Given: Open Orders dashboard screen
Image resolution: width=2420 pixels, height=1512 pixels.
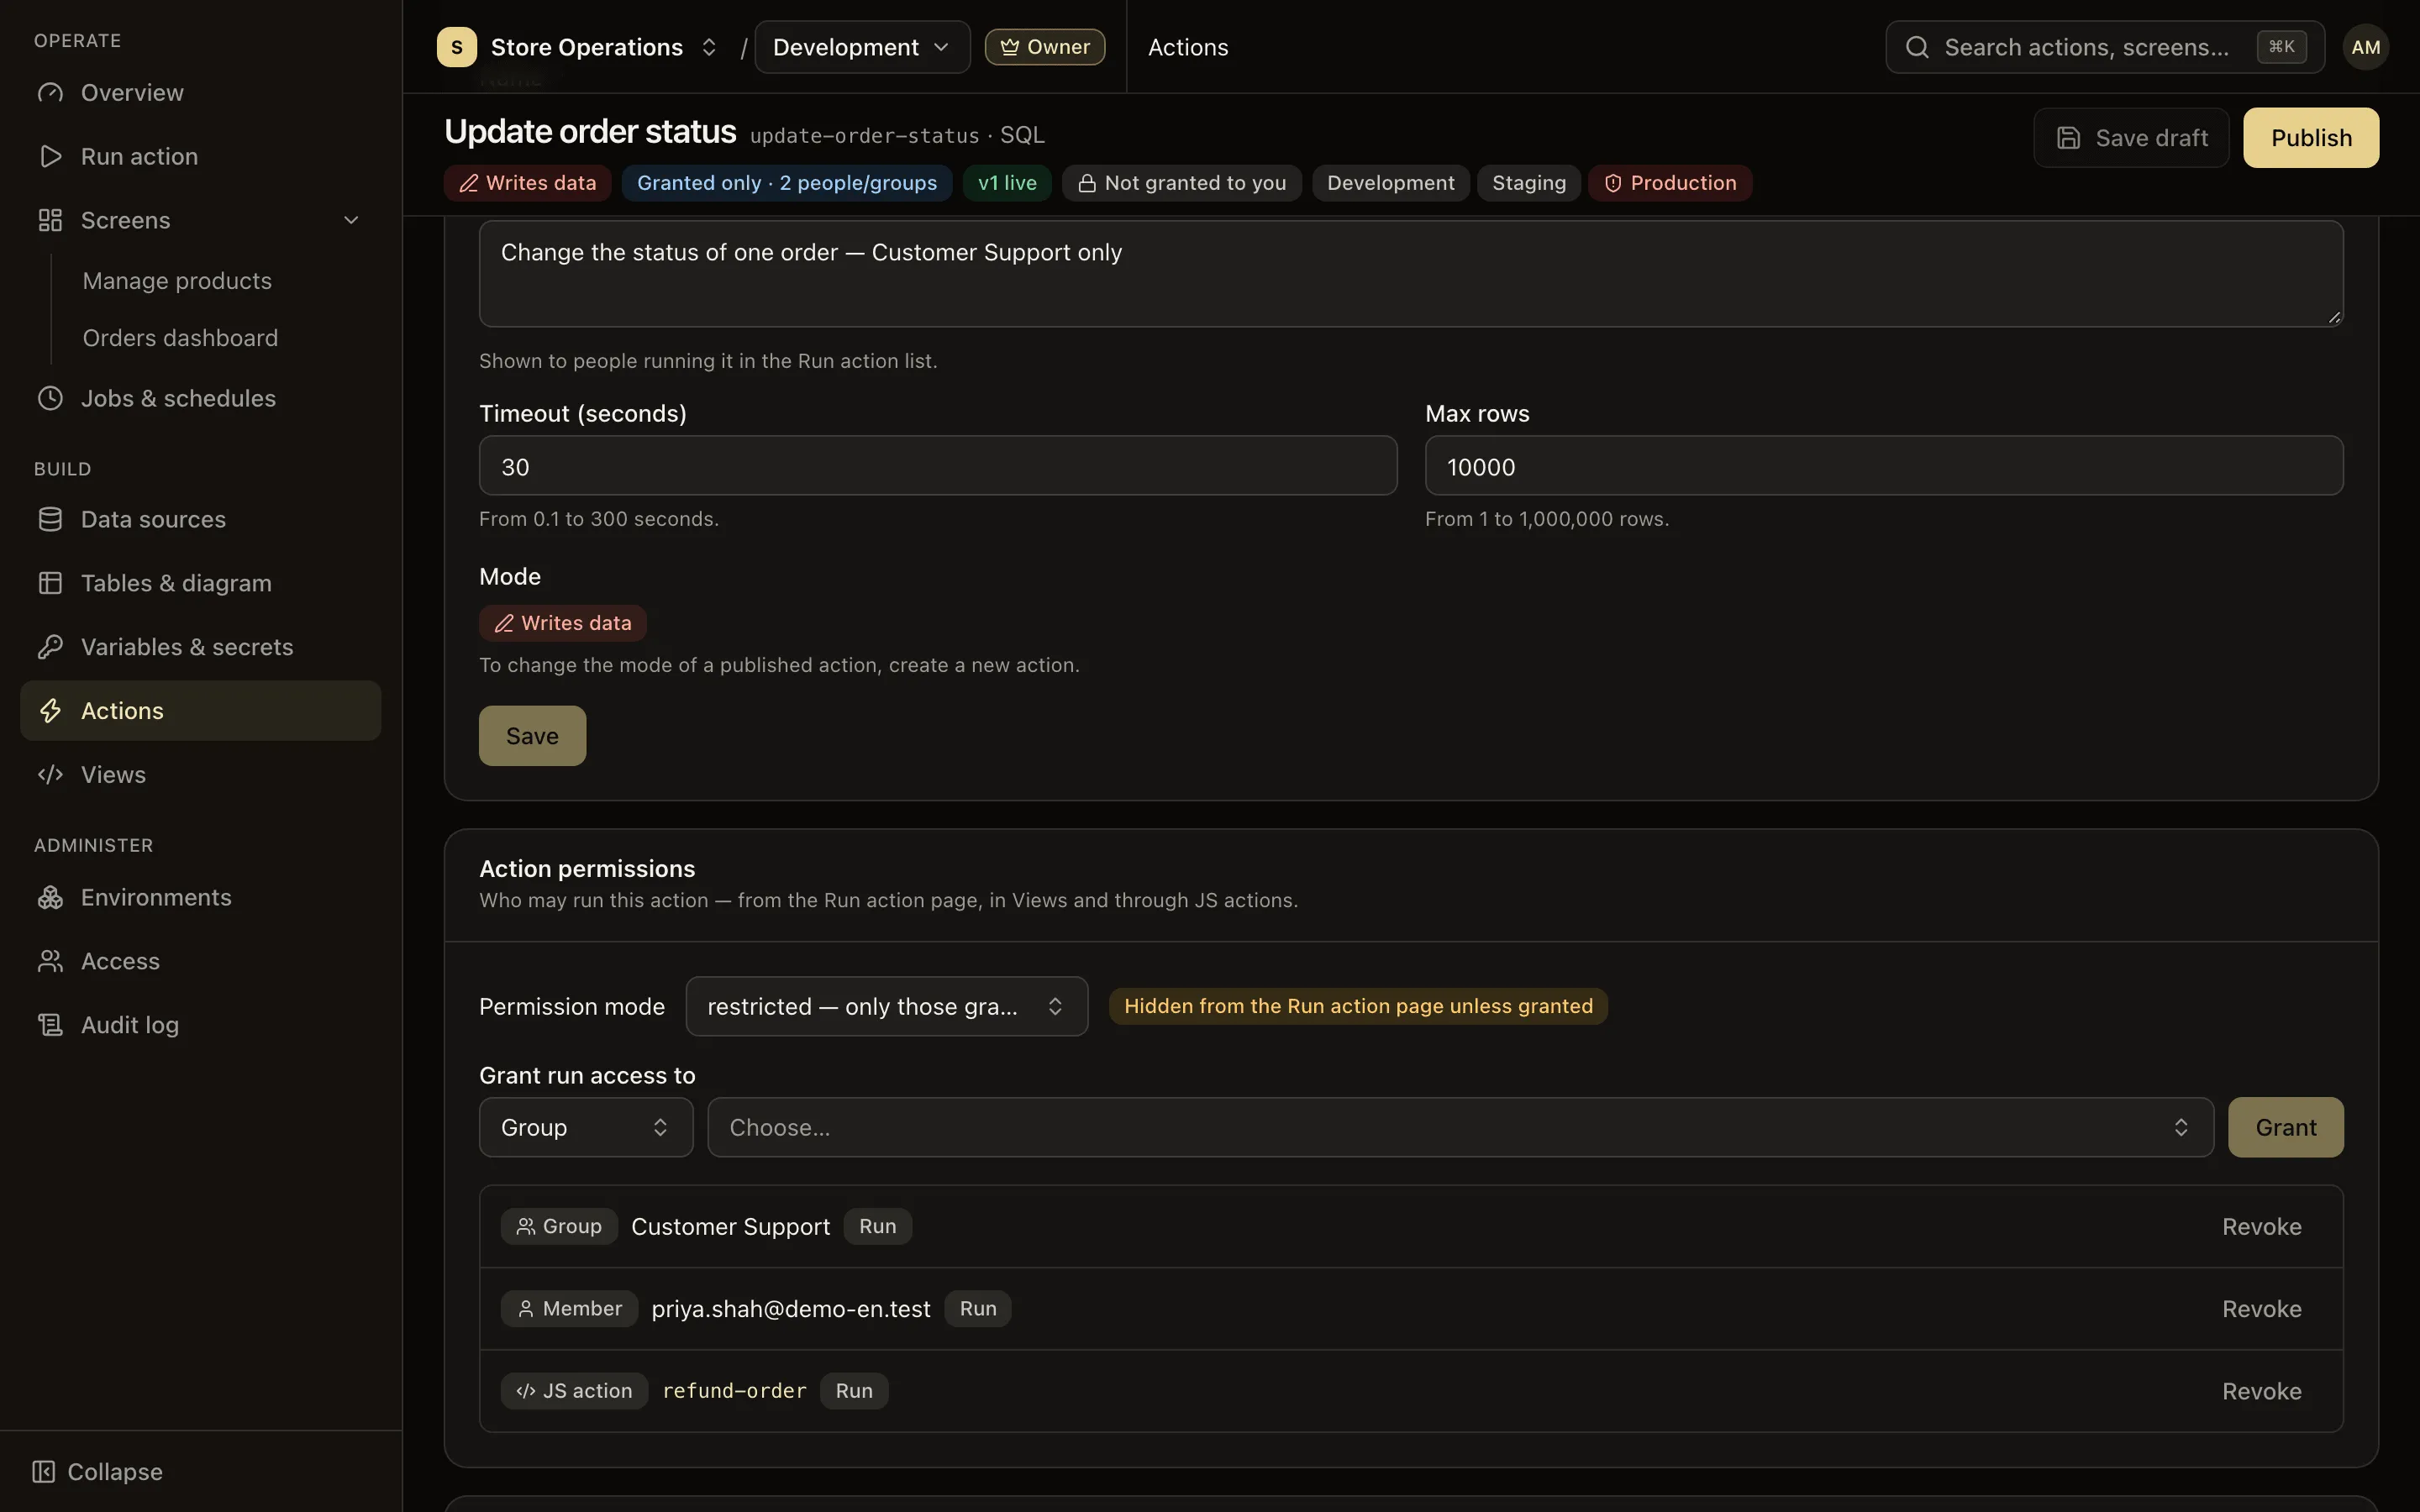Looking at the screenshot, I should [180, 338].
